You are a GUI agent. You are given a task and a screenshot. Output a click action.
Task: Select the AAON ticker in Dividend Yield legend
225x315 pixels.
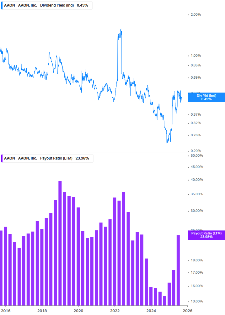point(9,5)
